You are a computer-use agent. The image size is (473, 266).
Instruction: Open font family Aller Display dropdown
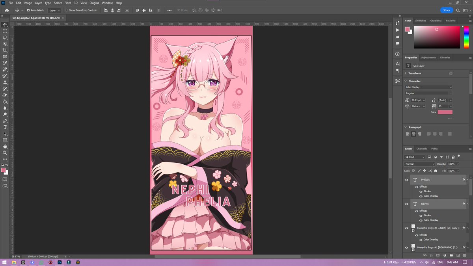(451, 87)
